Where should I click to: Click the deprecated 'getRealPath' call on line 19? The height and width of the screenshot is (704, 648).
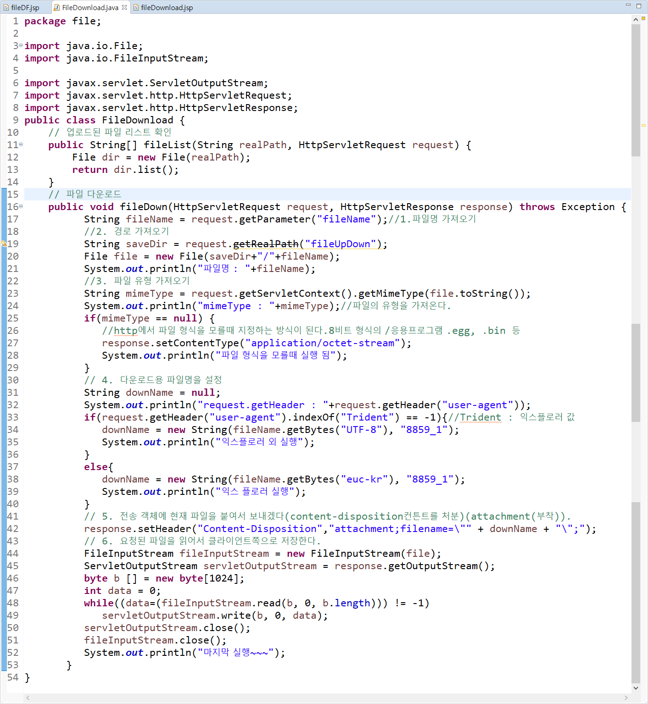pos(266,244)
